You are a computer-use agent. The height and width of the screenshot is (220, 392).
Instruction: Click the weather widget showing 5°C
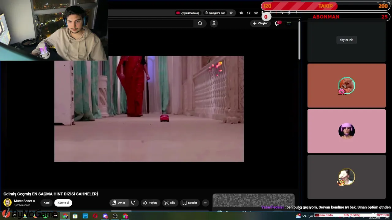pos(305,216)
